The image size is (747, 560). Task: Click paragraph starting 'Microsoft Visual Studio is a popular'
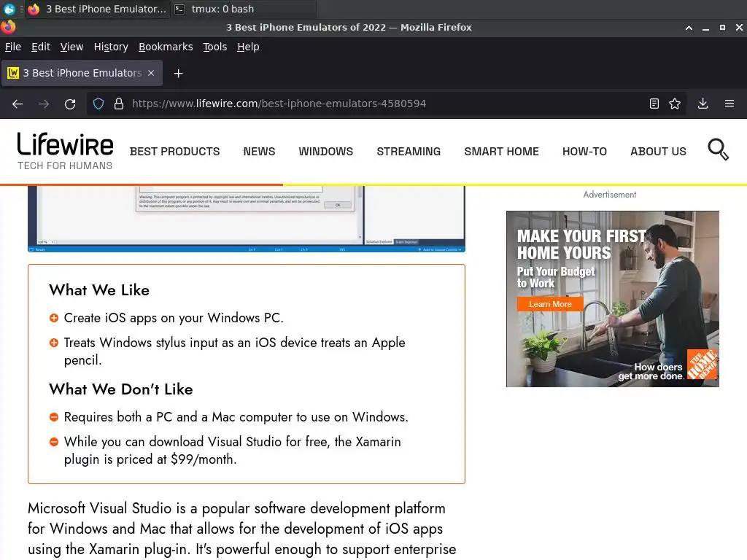coord(242,529)
